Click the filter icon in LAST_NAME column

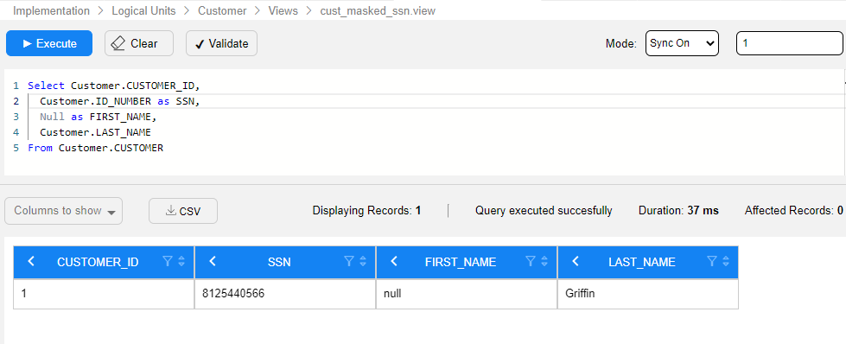(712, 261)
